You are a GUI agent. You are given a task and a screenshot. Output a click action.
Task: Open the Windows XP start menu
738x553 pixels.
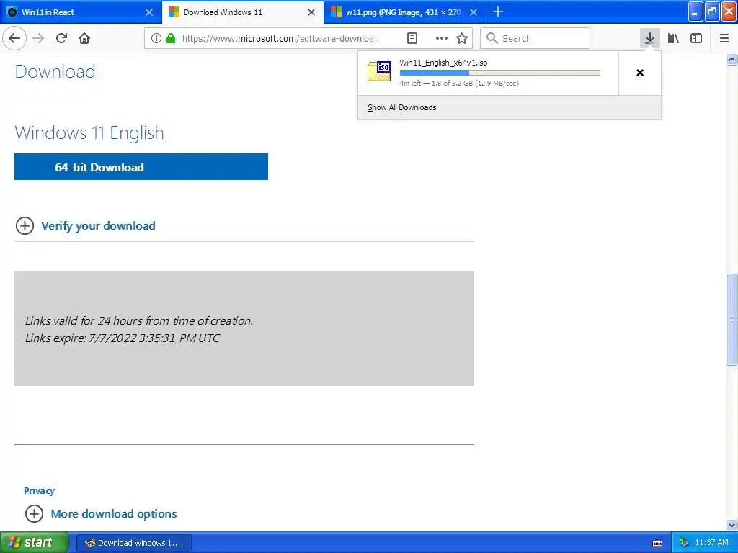coord(35,542)
